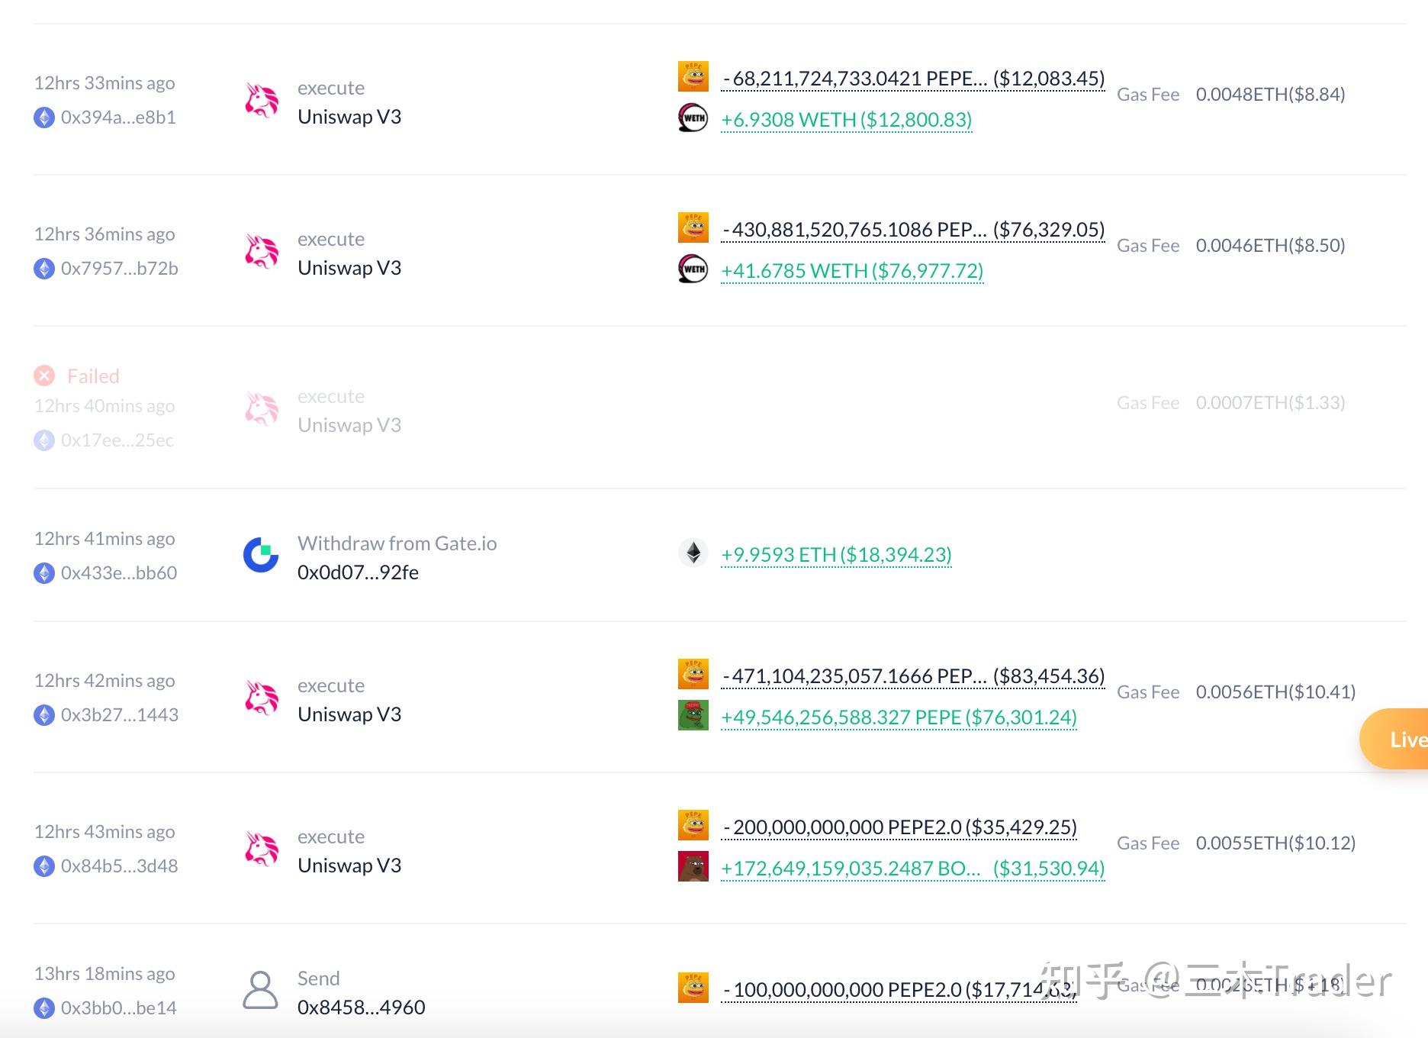Image resolution: width=1428 pixels, height=1038 pixels.
Task: Click gas fee 0.0007ETH($1.33)
Action: [1270, 403]
